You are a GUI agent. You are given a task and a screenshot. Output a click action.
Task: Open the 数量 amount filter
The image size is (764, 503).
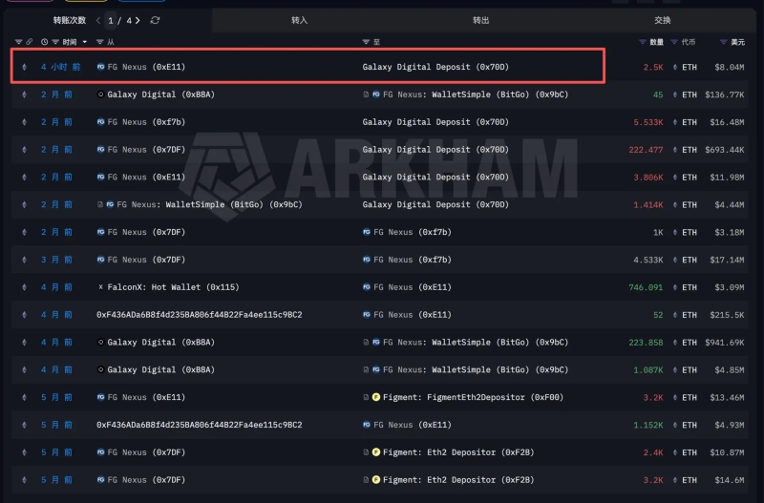point(643,42)
